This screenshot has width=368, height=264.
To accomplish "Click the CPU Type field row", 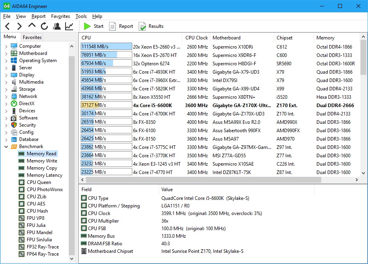I will click(197, 198).
